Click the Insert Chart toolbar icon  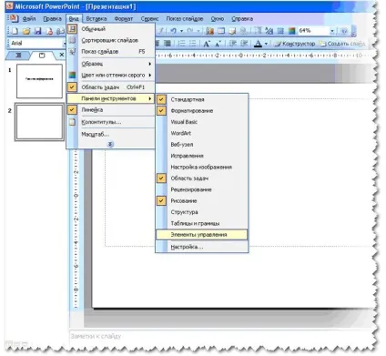tap(209, 31)
